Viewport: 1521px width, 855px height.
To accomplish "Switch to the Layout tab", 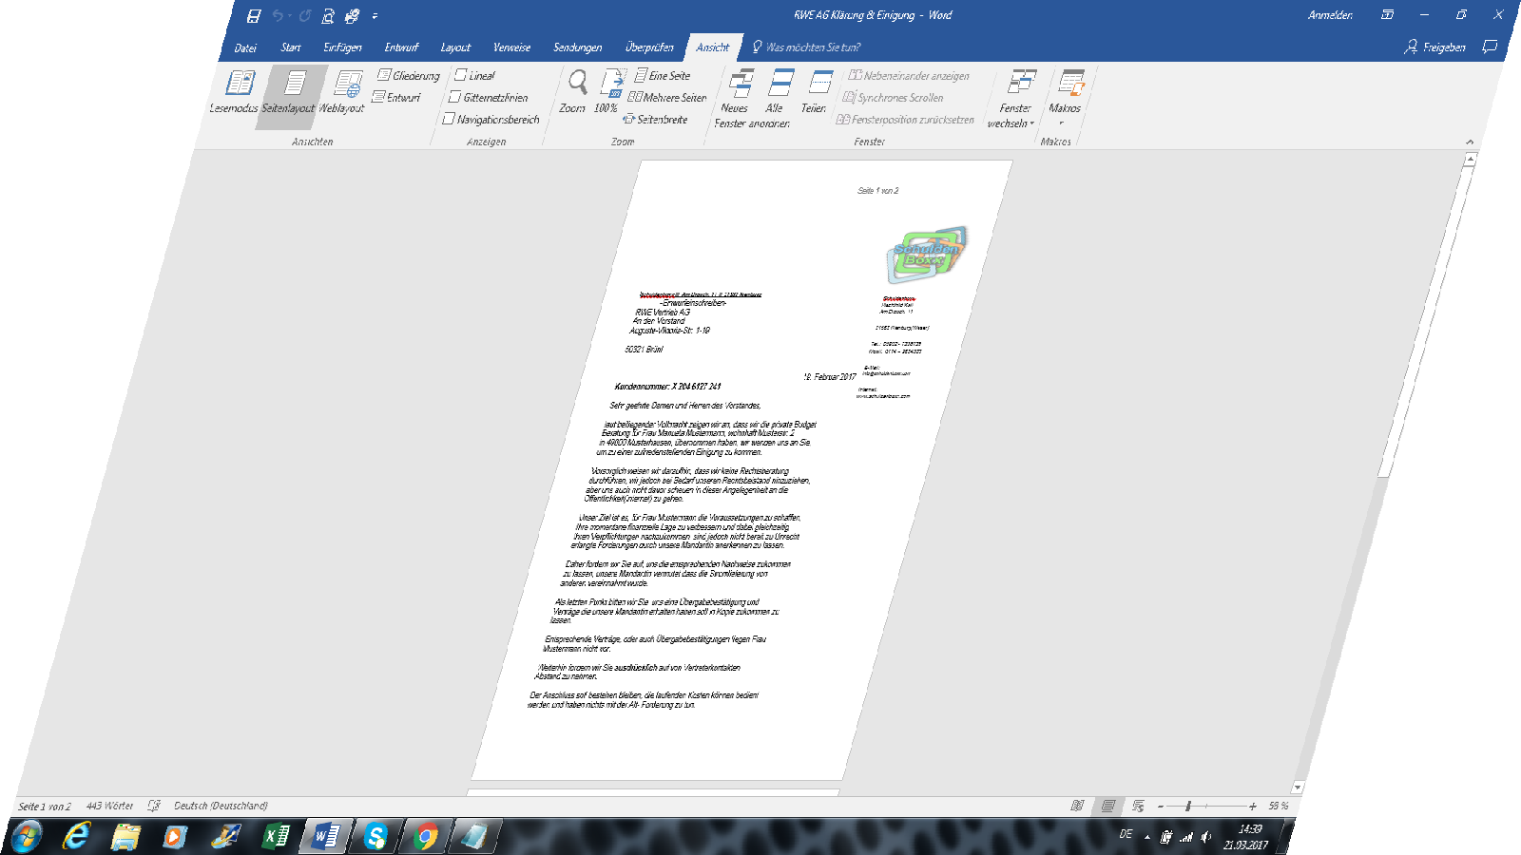I will (x=455, y=47).
